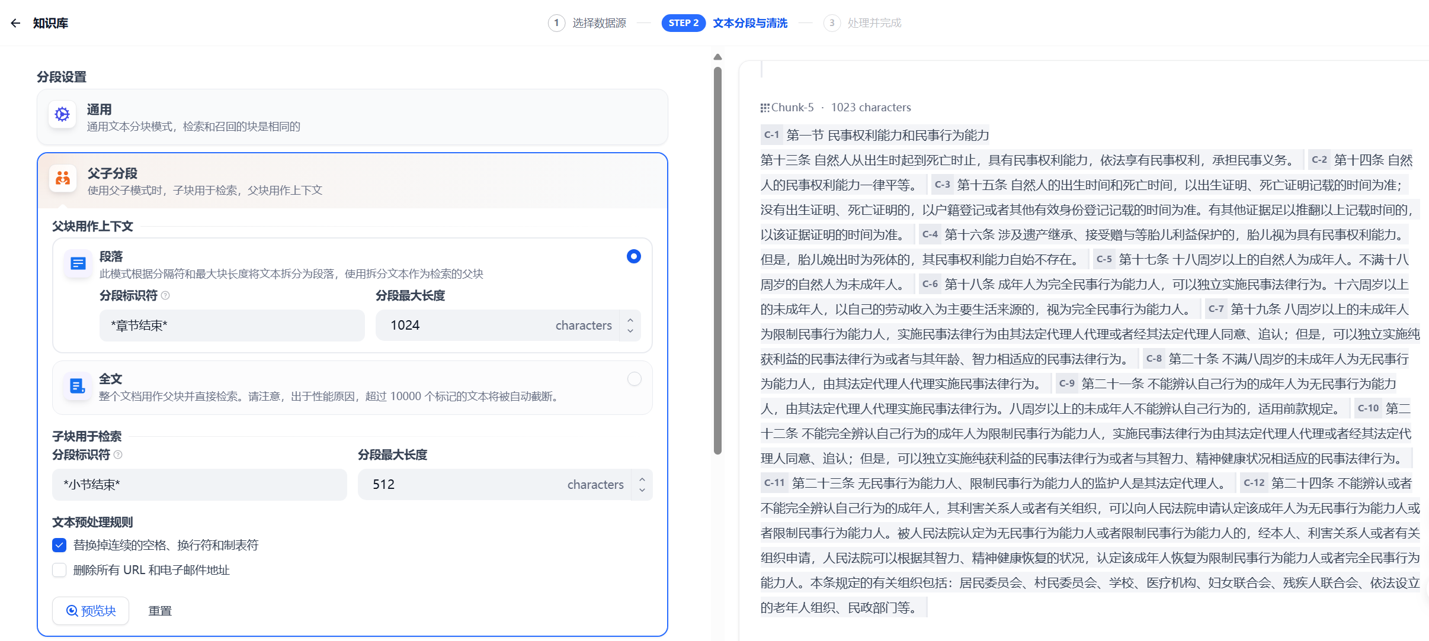Click the STEP 2 badge

tap(684, 23)
